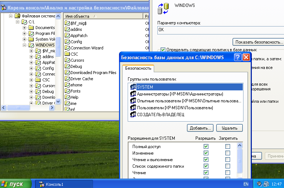
Task: Click the $hf_mig$ folder icon in object list
Action: tap(67, 23)
